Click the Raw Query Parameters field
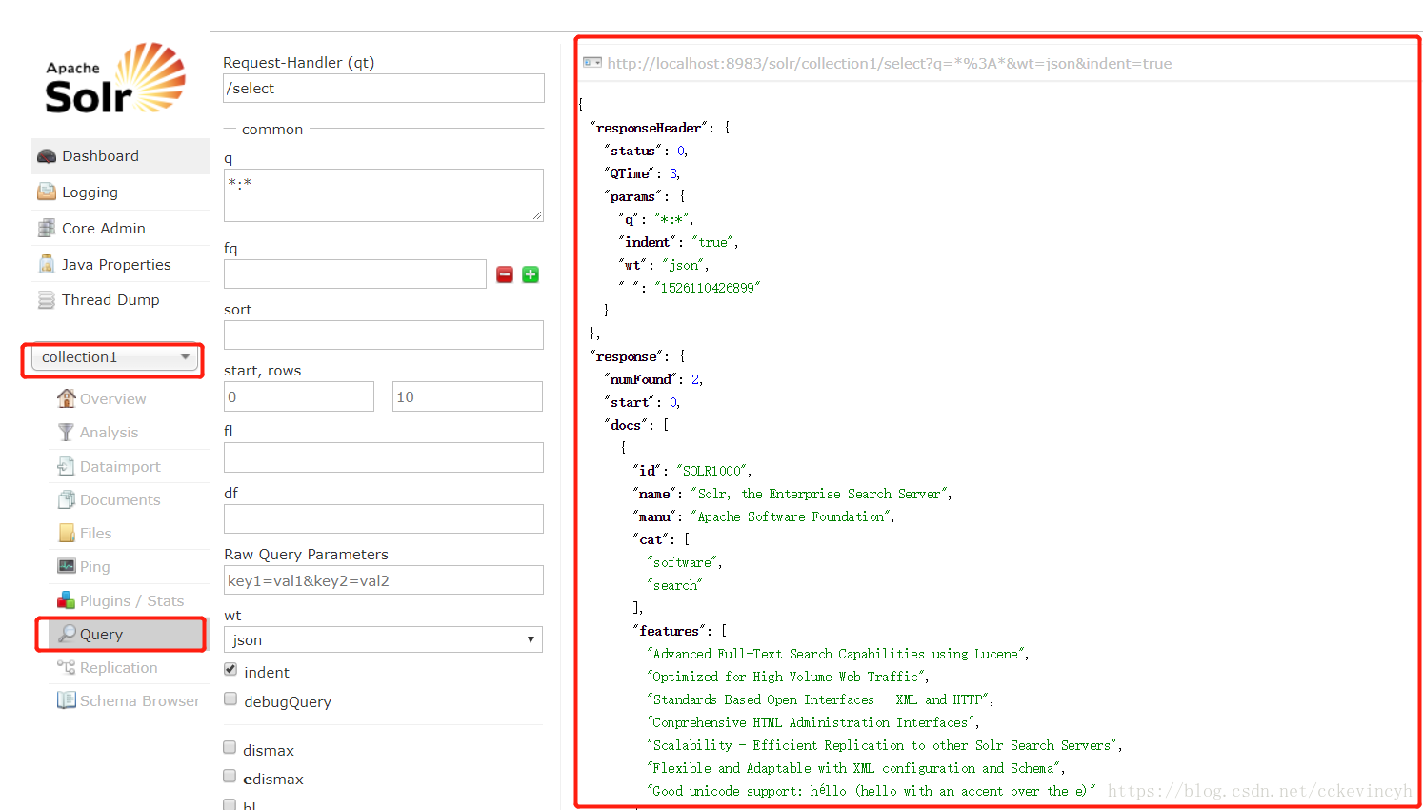The height and width of the screenshot is (810, 1423). (384, 580)
